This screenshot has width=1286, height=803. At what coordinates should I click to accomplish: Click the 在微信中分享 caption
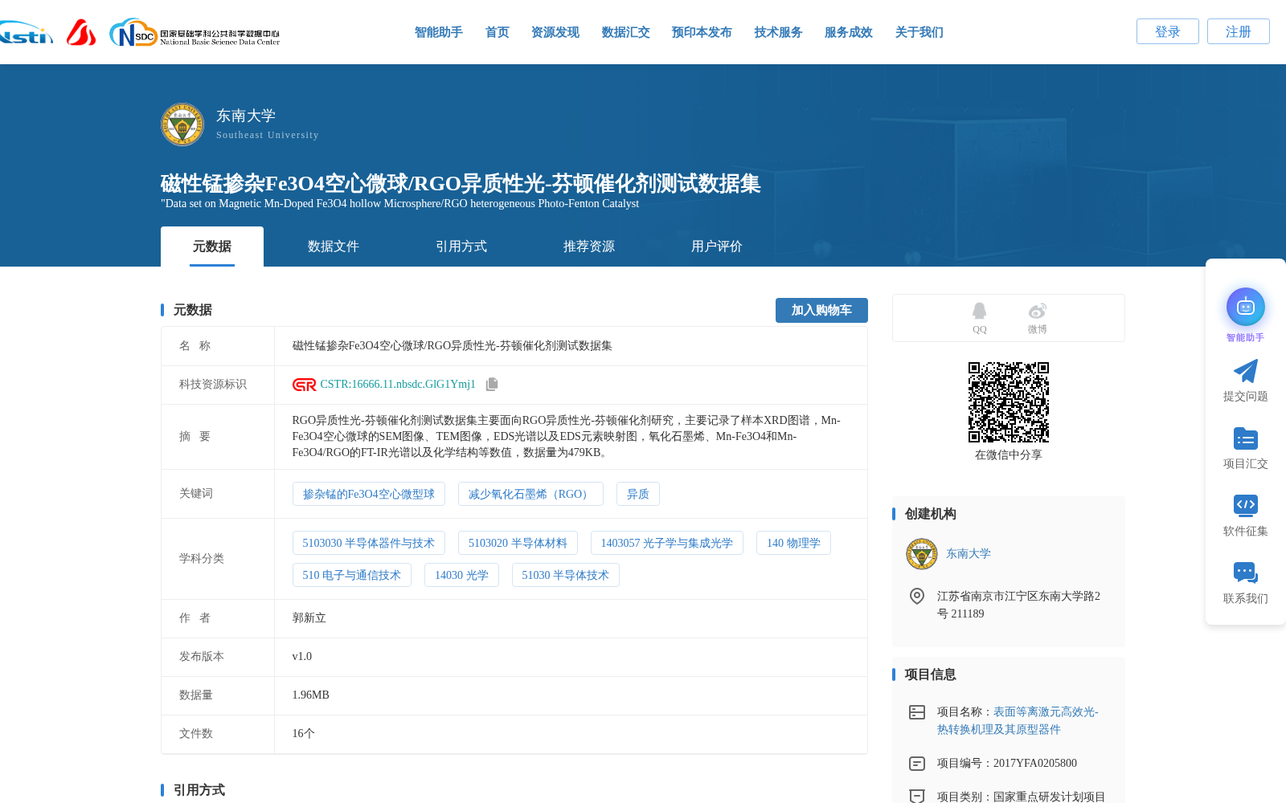1009,455
